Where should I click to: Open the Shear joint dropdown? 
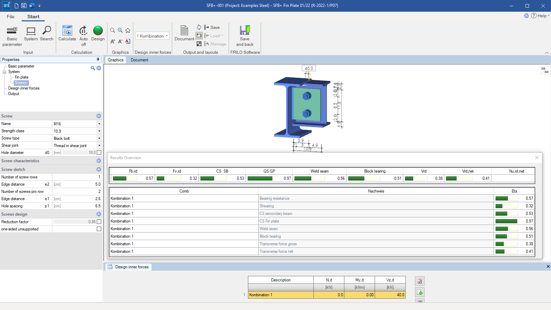coord(99,145)
